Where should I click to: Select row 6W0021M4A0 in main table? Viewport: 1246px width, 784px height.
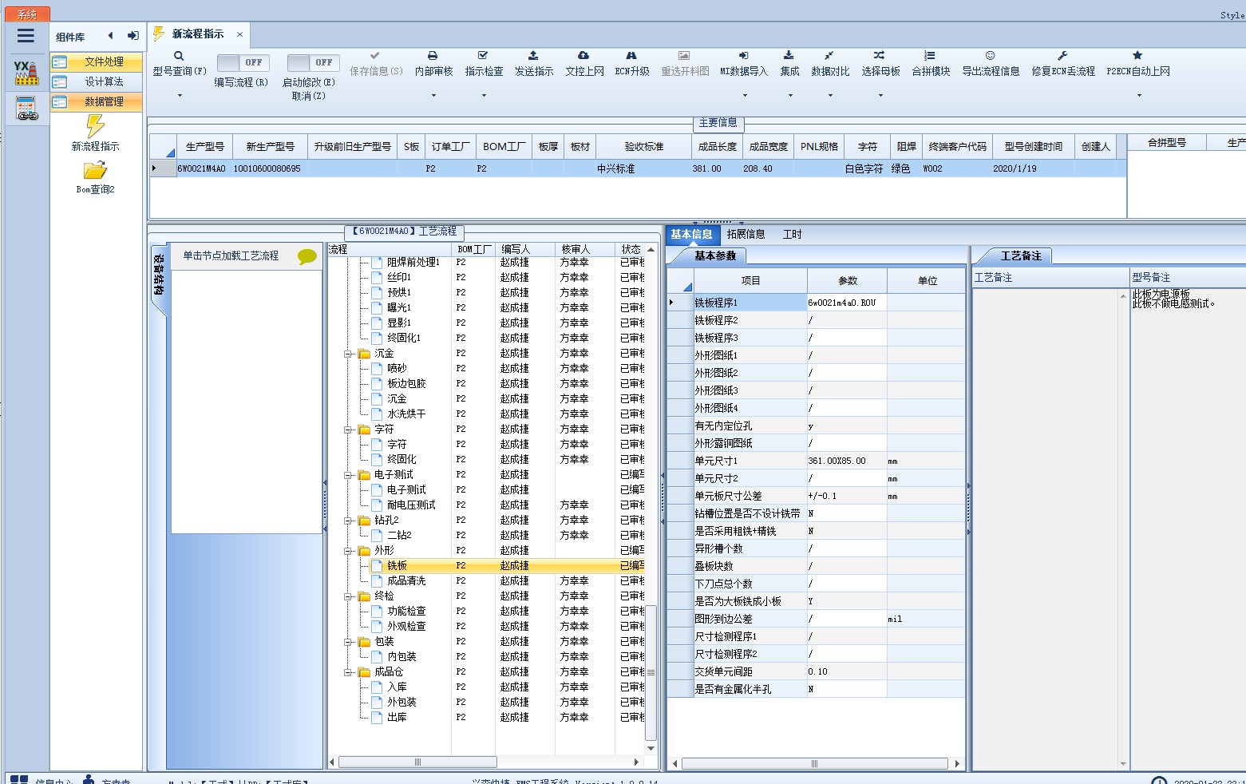[x=639, y=168]
